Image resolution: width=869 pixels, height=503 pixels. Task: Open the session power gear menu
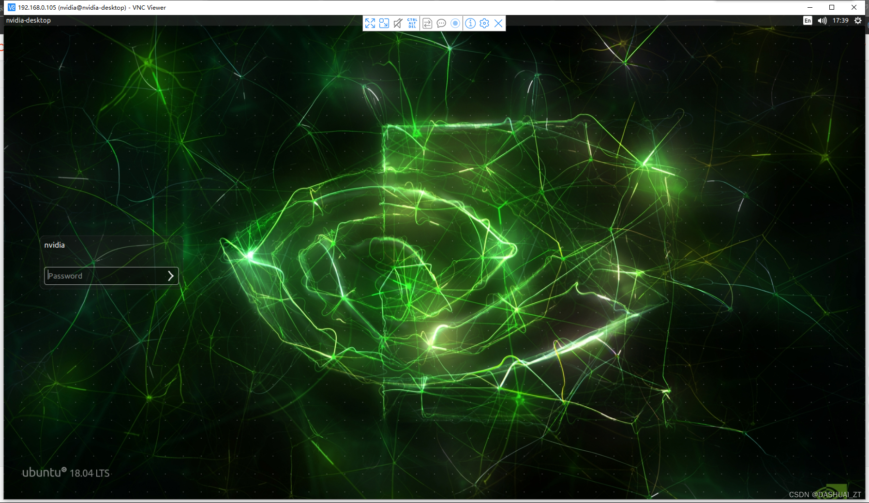coord(858,20)
